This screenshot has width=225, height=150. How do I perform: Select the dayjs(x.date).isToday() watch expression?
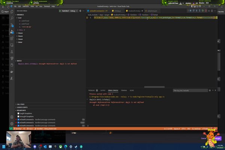(x=47, y=64)
